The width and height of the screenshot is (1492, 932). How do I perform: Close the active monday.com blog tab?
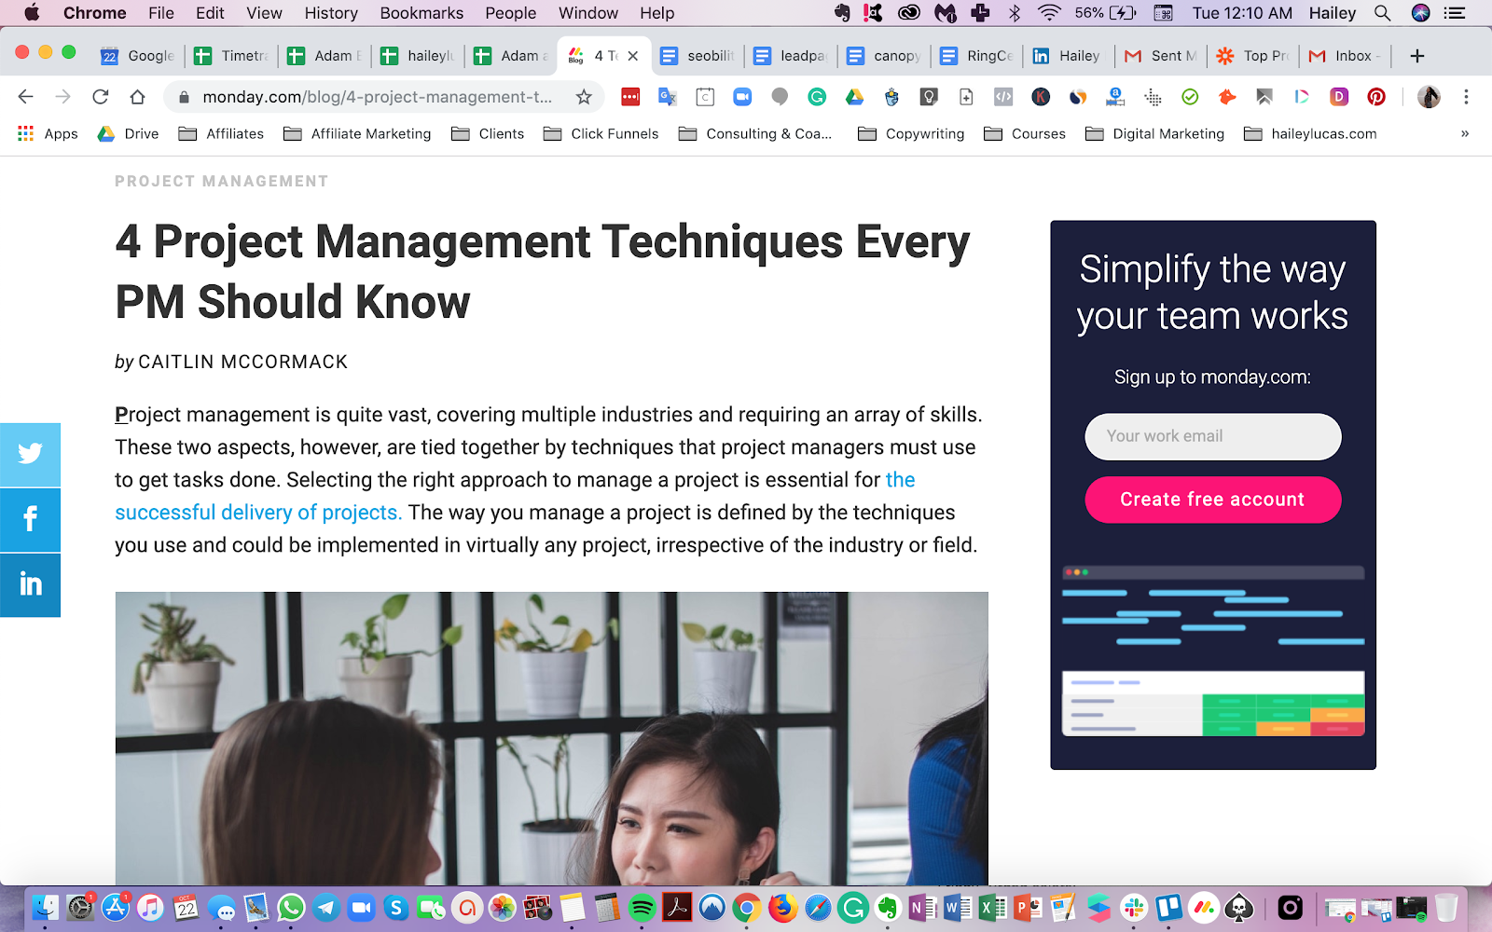pos(633,56)
